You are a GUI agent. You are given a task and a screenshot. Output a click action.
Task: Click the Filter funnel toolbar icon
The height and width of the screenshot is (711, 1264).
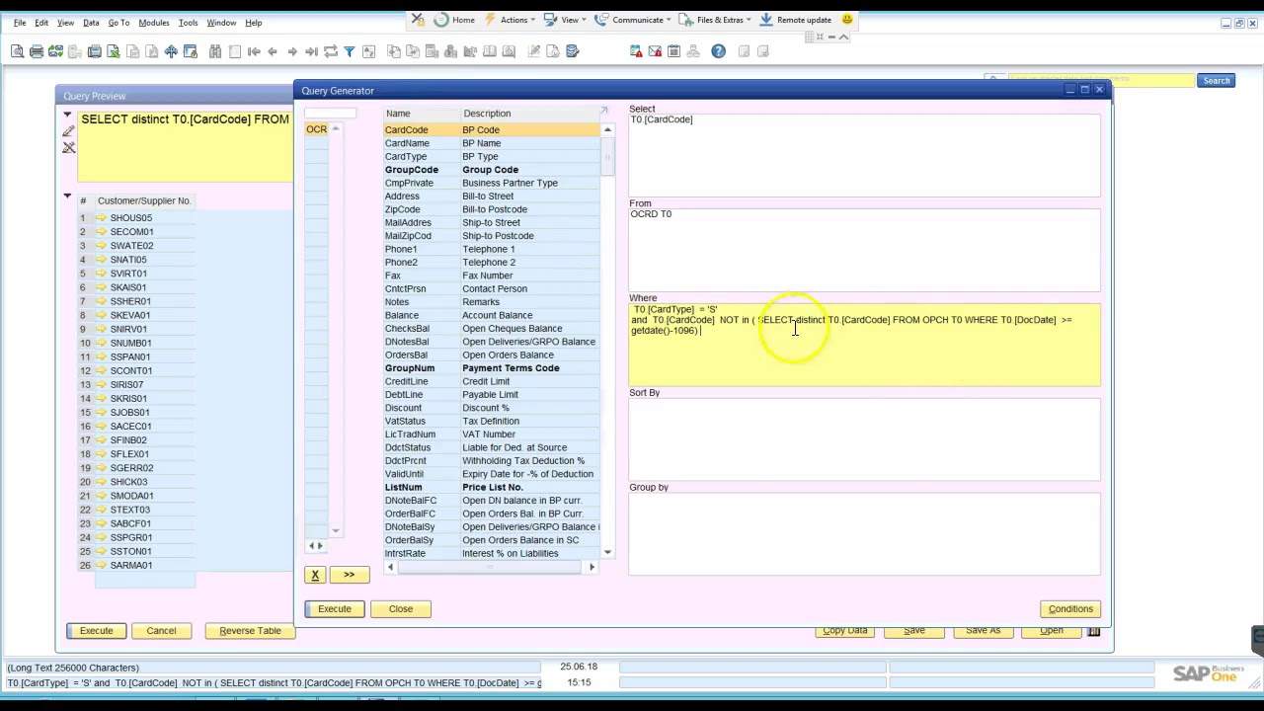[x=350, y=51]
